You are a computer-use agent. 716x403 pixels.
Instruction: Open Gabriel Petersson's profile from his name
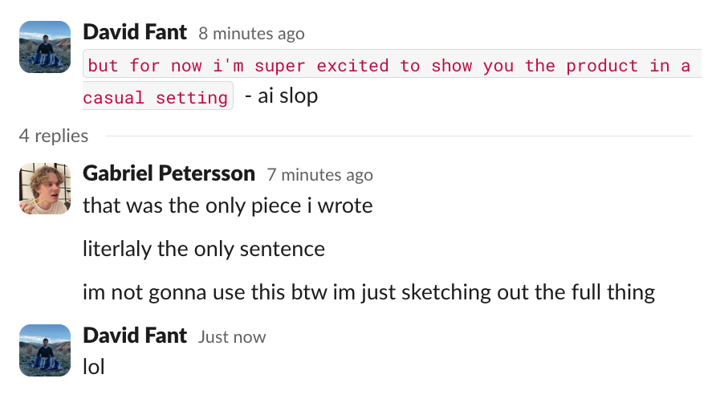(x=169, y=173)
